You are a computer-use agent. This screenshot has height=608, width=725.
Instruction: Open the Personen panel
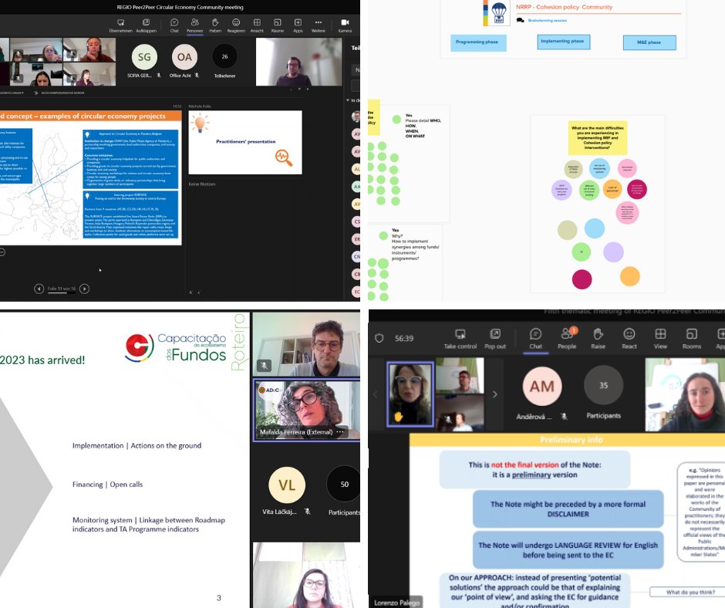click(194, 26)
